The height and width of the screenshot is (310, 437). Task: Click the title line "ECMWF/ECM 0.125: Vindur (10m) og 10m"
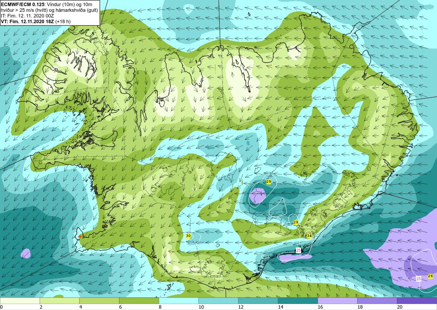(x=47, y=4)
